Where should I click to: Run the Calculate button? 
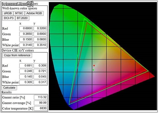pyautogui.click(x=9, y=88)
